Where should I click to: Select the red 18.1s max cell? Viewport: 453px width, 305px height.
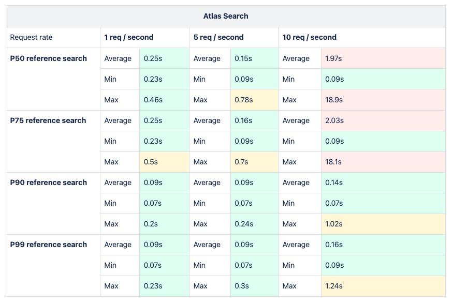click(383, 162)
